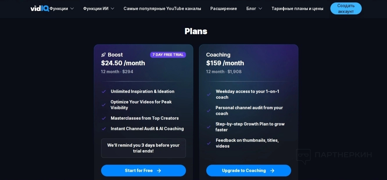Click checkmark beside Instant Channel Audit

point(104,129)
